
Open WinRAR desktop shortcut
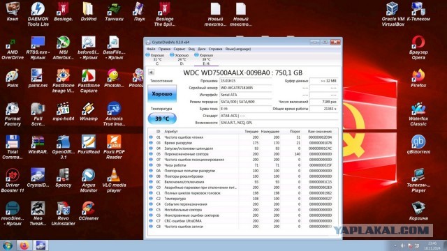38,144
